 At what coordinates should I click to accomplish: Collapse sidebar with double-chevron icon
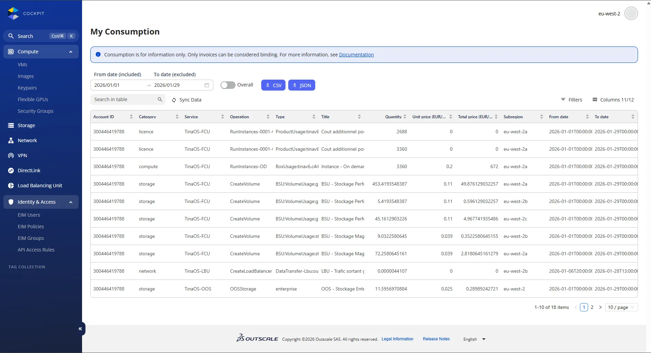(80, 329)
